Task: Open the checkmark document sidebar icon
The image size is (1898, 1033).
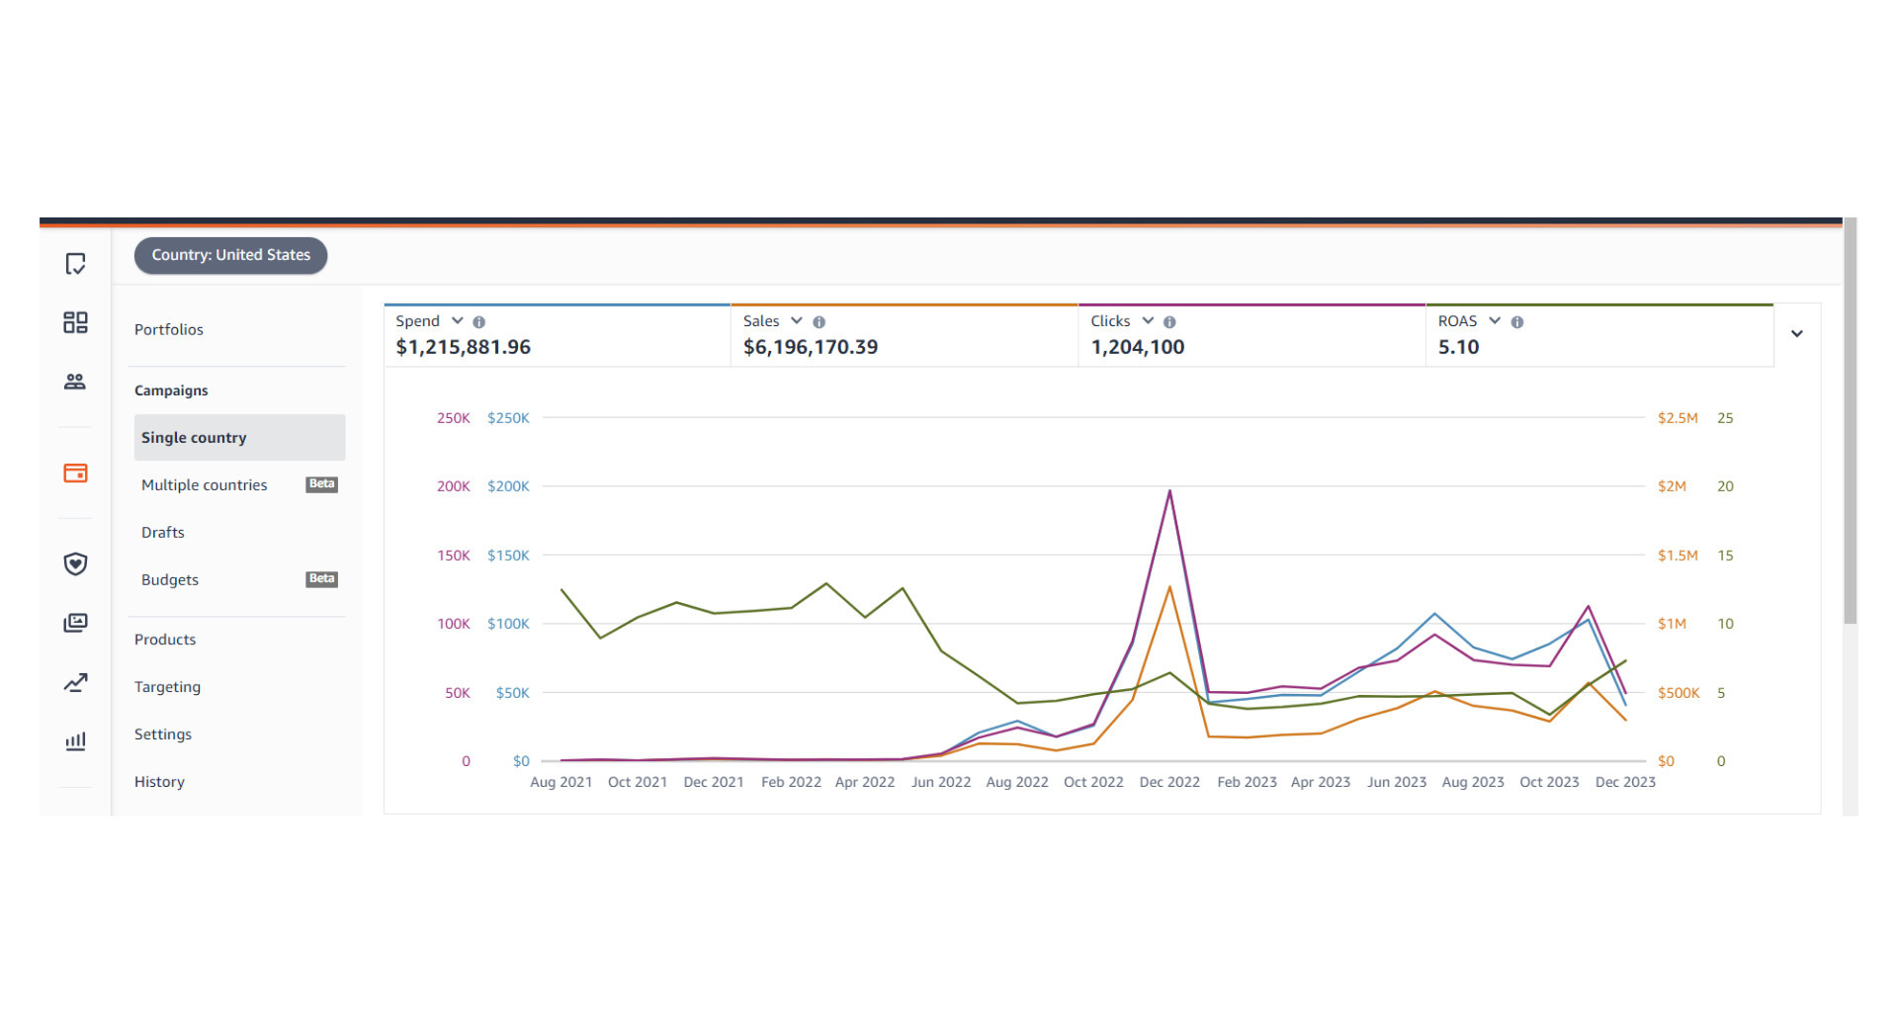Action: click(x=75, y=264)
